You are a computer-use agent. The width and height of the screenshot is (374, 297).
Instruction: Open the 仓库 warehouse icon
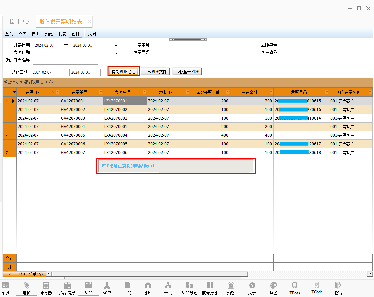[x=148, y=288]
